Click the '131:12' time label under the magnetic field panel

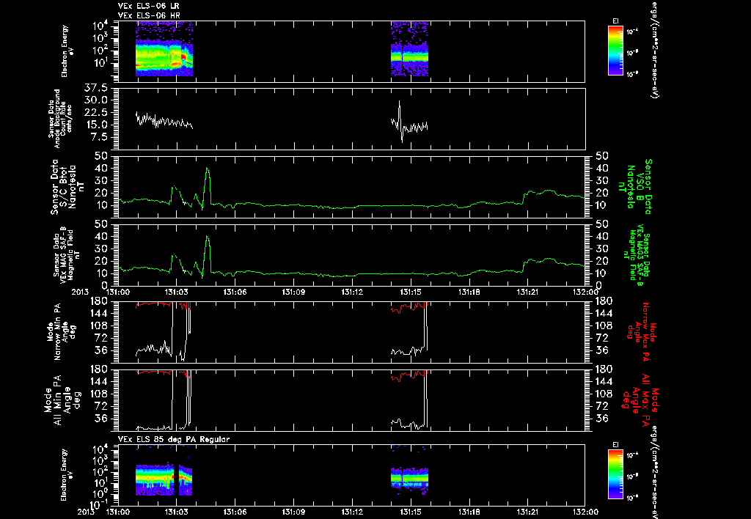point(352,292)
